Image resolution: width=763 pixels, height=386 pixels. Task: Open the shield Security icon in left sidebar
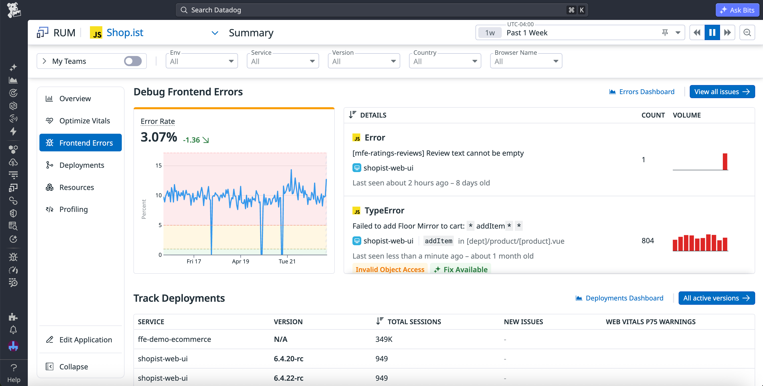click(13, 213)
